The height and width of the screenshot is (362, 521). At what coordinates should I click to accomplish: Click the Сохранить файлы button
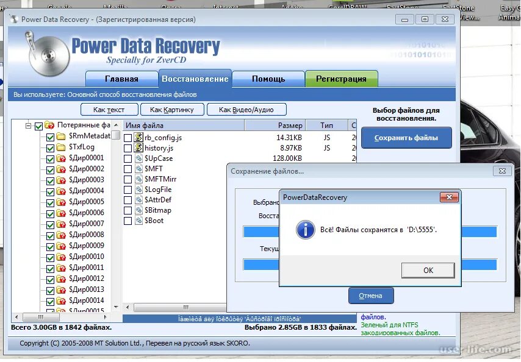pyautogui.click(x=406, y=138)
